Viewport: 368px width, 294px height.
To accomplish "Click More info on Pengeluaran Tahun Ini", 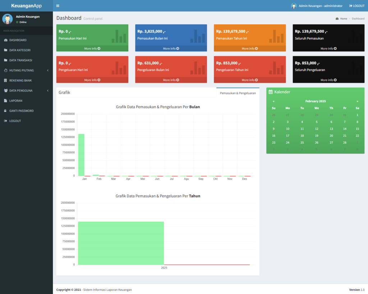I will pyautogui.click(x=250, y=80).
